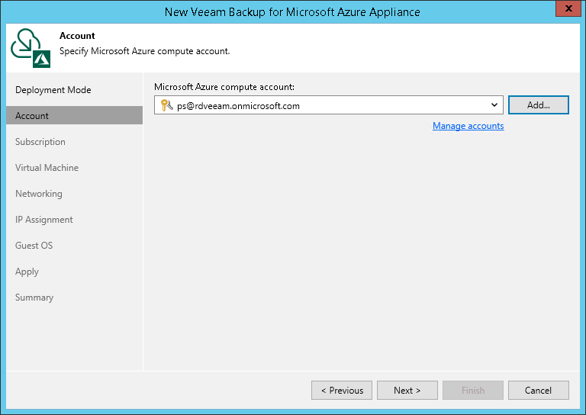Click the Add... button
586x415 pixels.
(539, 105)
